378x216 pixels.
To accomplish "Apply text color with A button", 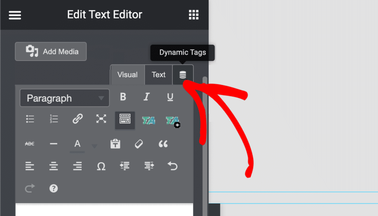I will coord(78,144).
